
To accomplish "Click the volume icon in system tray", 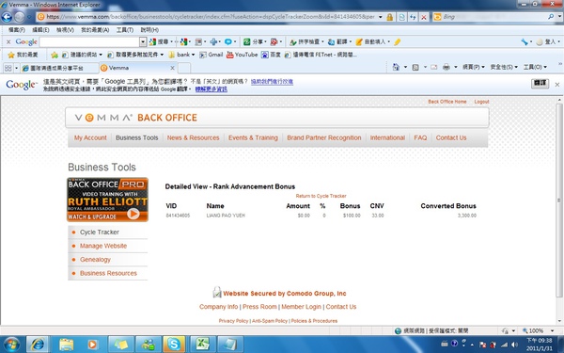I will click(515, 345).
